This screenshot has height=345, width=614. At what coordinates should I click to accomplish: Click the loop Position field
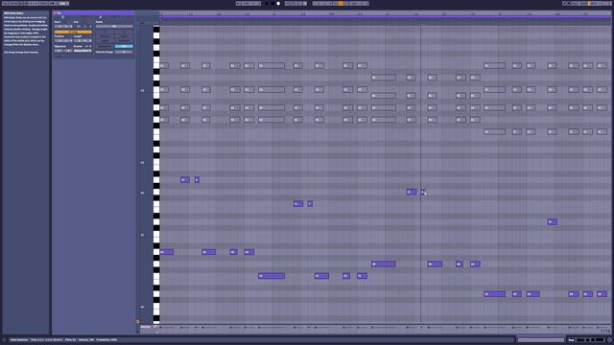(63, 40)
